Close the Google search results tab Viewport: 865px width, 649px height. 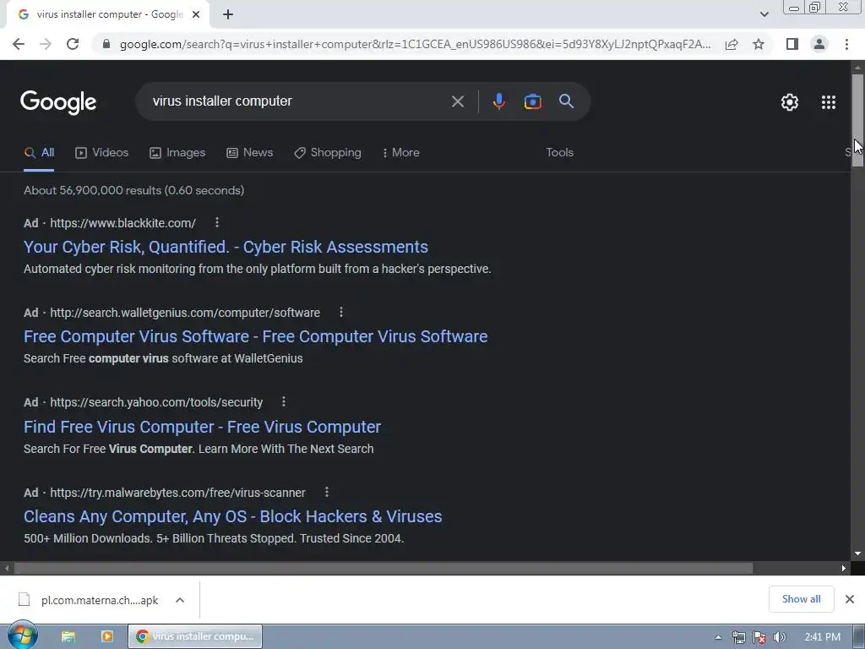coord(196,14)
